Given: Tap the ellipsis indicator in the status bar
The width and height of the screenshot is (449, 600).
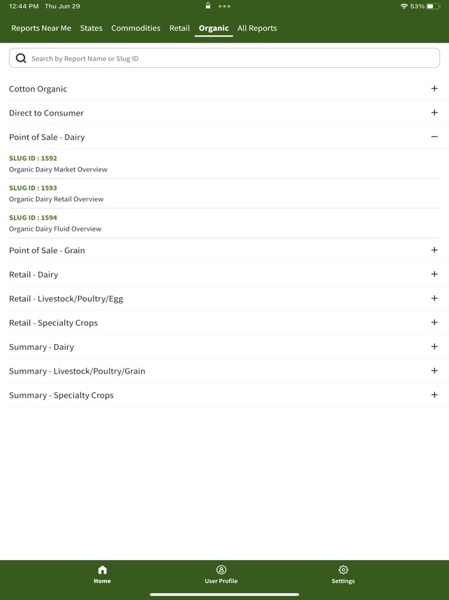Looking at the screenshot, I should point(225,6).
